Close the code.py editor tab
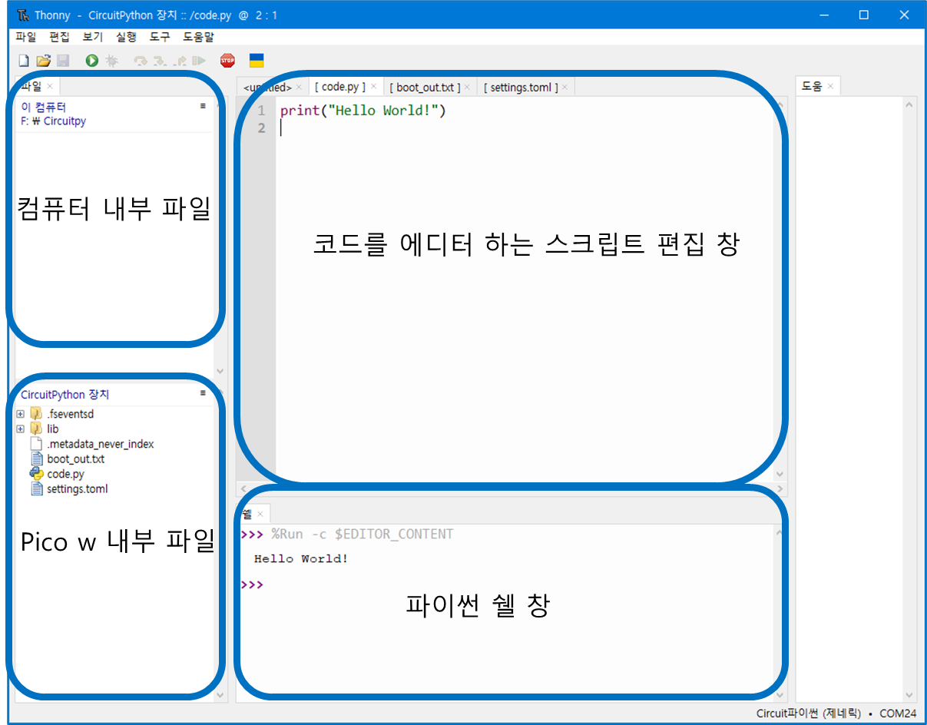927x725 pixels. (373, 87)
